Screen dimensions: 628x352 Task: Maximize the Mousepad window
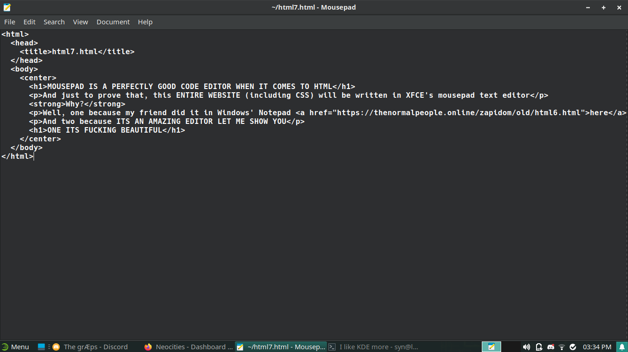(x=604, y=7)
